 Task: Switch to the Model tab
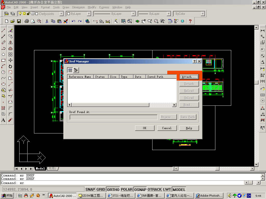tap(40, 168)
